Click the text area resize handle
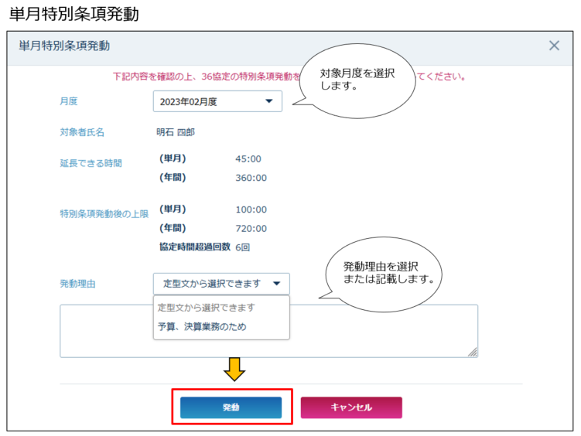 tap(472, 352)
